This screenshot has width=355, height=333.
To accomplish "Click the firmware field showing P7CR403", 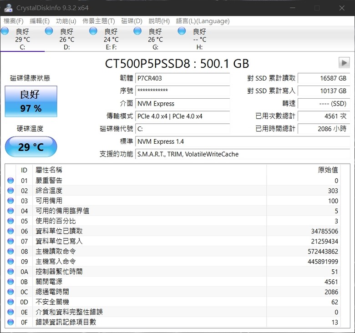I will point(183,78).
